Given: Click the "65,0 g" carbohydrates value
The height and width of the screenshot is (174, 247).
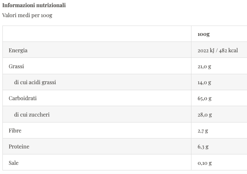Looking at the screenshot, I should [205, 98].
